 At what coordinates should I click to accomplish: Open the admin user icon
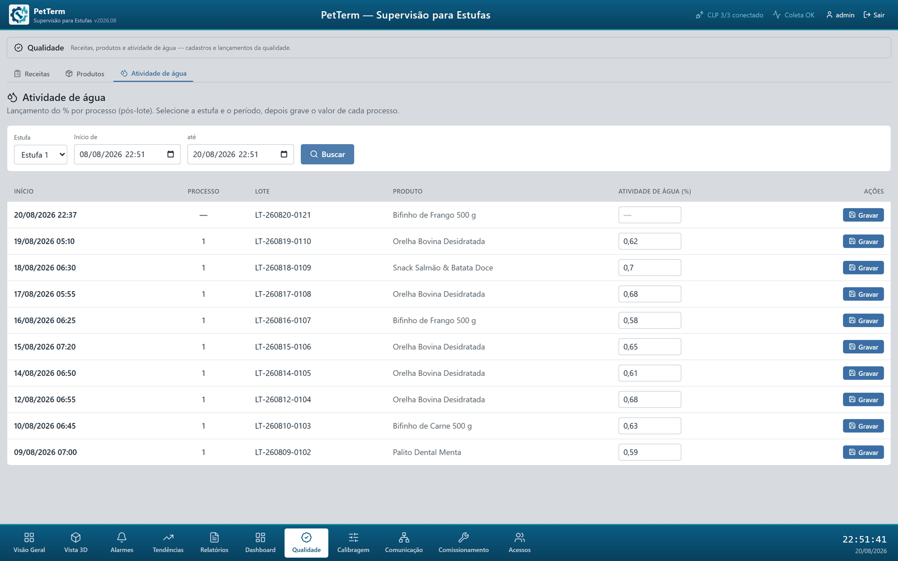pos(830,15)
